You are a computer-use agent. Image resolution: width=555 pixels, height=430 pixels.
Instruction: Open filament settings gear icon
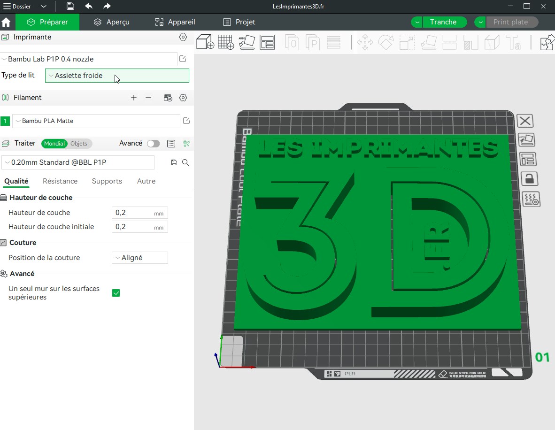click(x=183, y=98)
